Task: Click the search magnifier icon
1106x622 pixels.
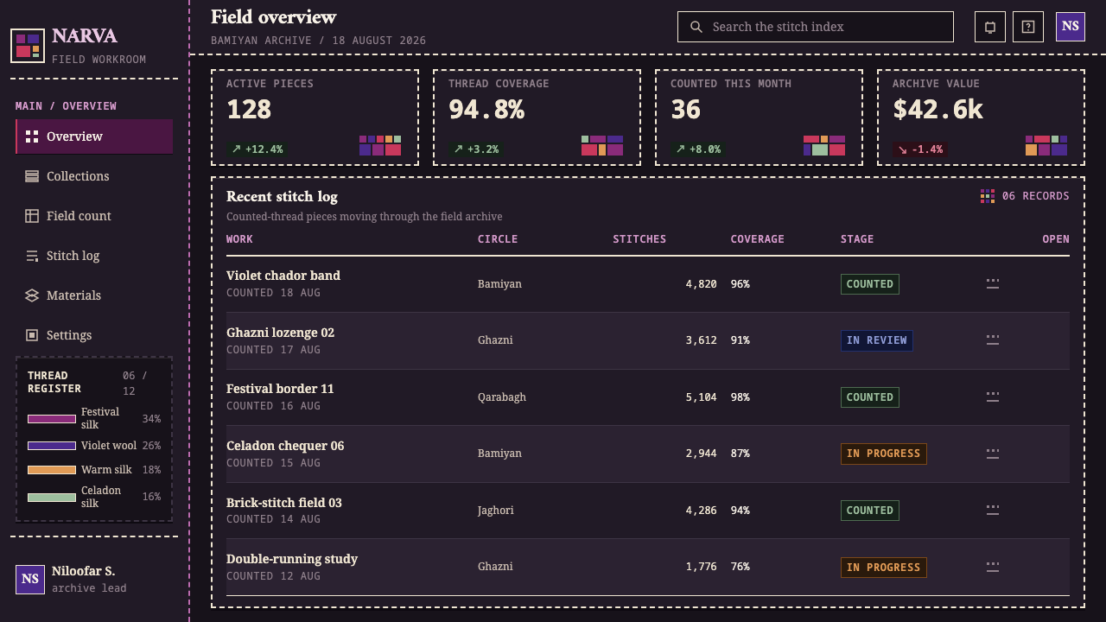Action: pos(696,27)
